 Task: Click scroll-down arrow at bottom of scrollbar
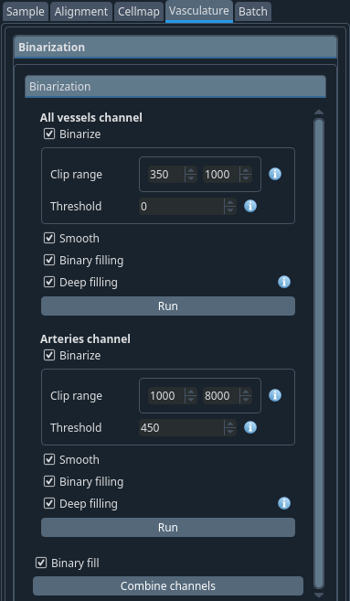[319, 595]
